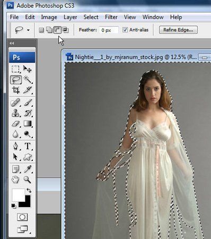Select the Hand tool
Screen dimensions: 211x239
click(x=16, y=180)
